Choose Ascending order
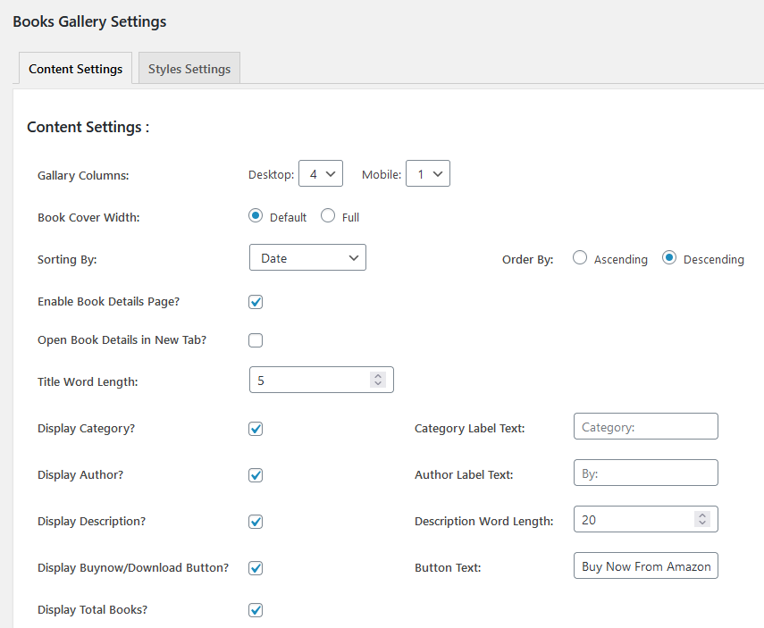 [x=580, y=258]
